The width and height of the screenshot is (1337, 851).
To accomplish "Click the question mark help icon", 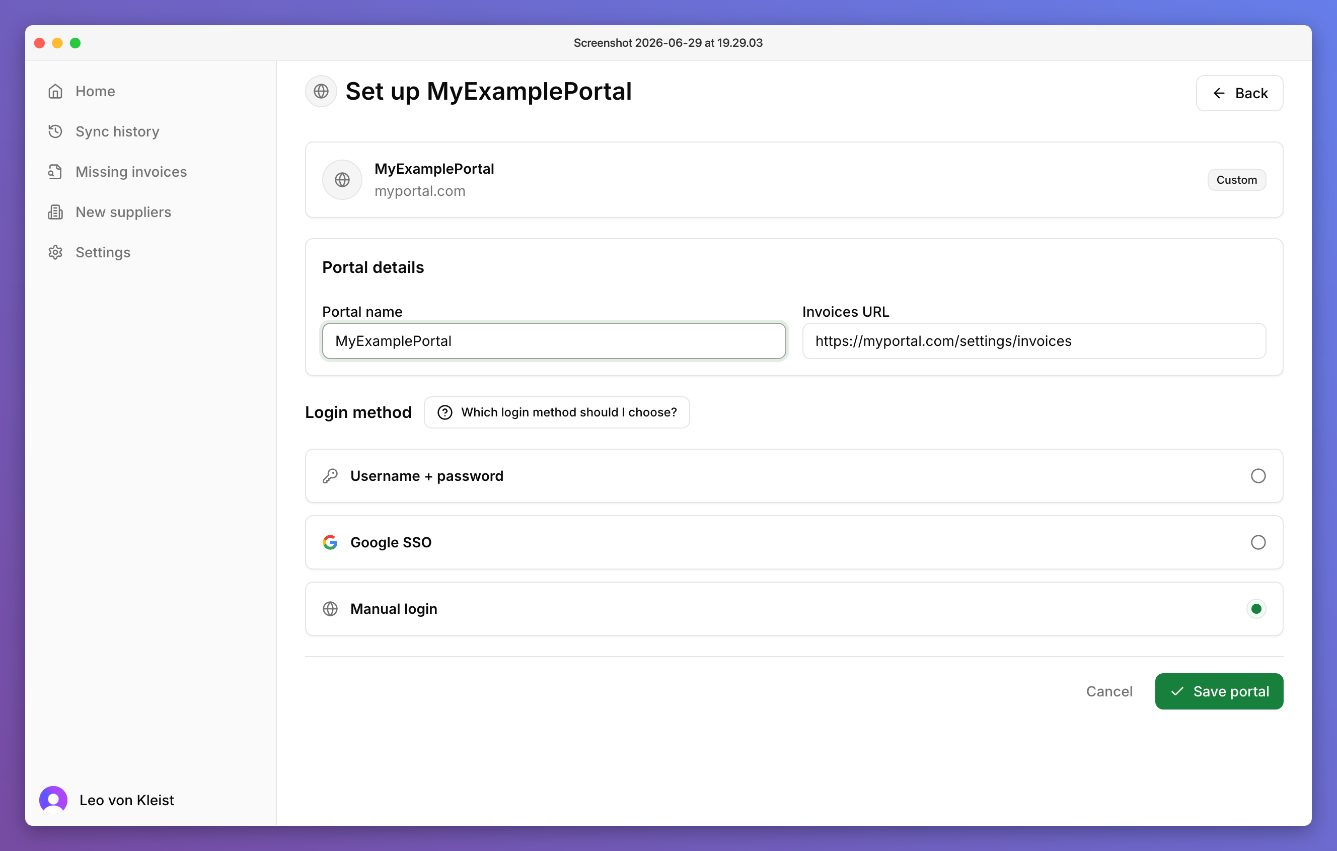I will (444, 412).
